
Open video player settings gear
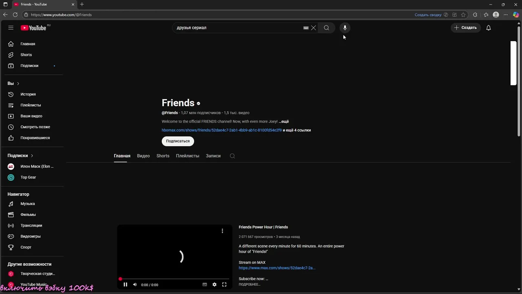pos(215,285)
